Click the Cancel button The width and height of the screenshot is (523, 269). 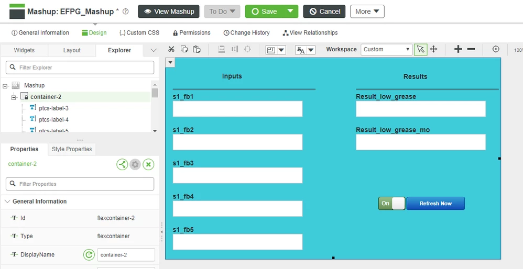point(324,12)
